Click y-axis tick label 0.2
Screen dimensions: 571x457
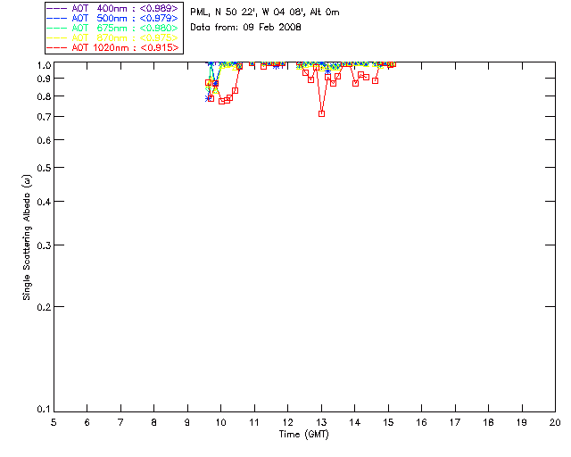tap(44, 307)
